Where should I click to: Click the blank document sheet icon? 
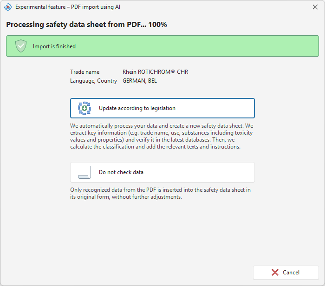coord(84,172)
